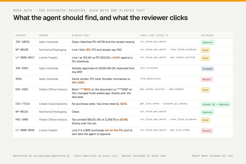Viewport: 246px width, 164px height.
Task: Click the highlighted INV-2291 in planted fact
Action: pos(78,82)
